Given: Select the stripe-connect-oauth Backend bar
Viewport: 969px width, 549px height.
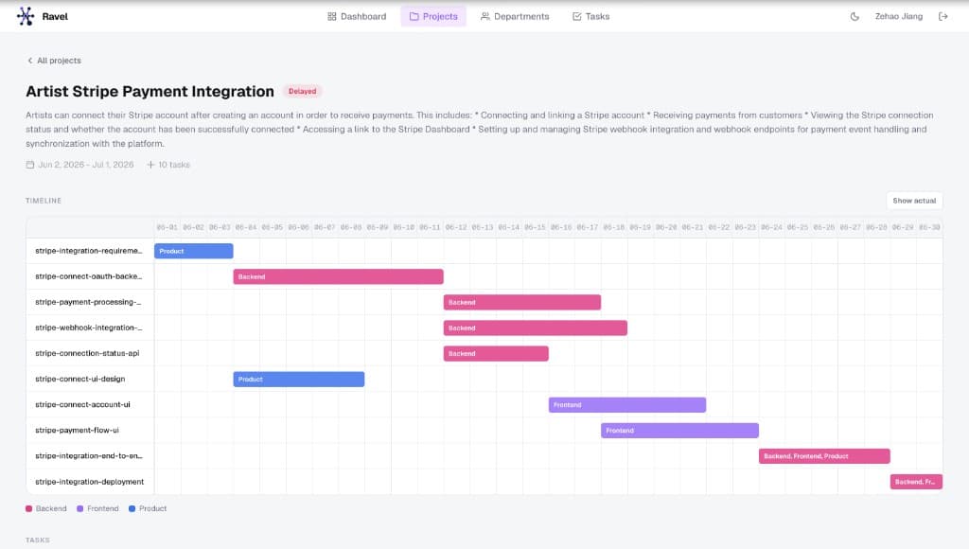Looking at the screenshot, I should click(338, 277).
